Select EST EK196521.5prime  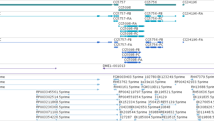click(168, 92)
